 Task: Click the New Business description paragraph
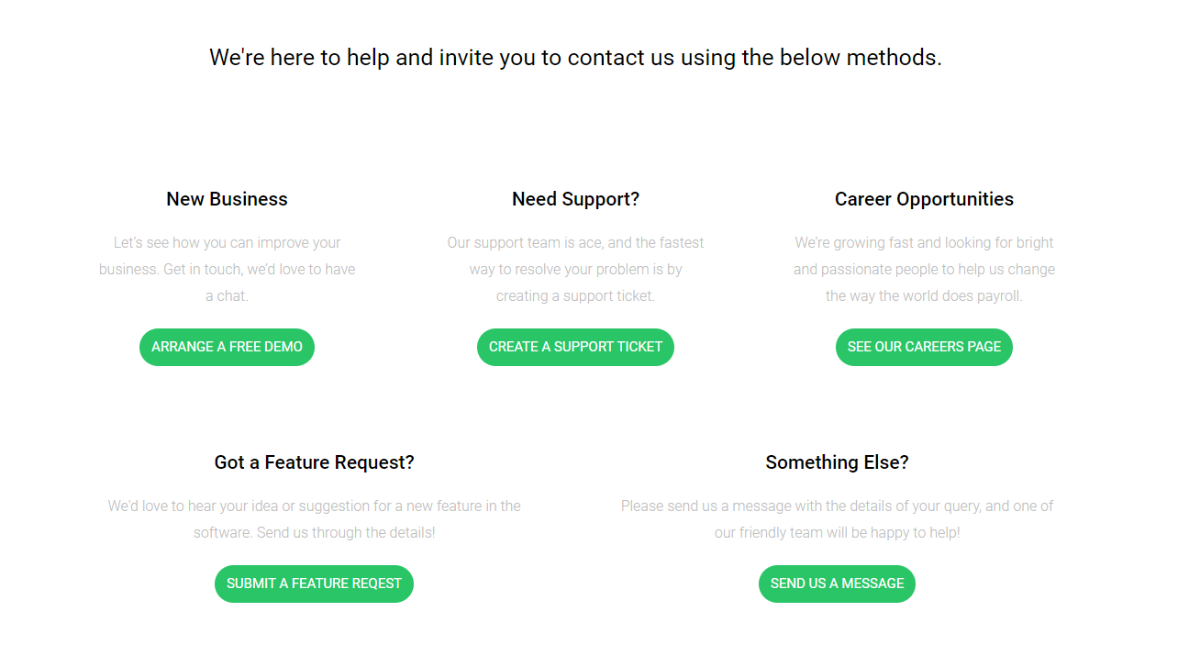click(x=227, y=269)
